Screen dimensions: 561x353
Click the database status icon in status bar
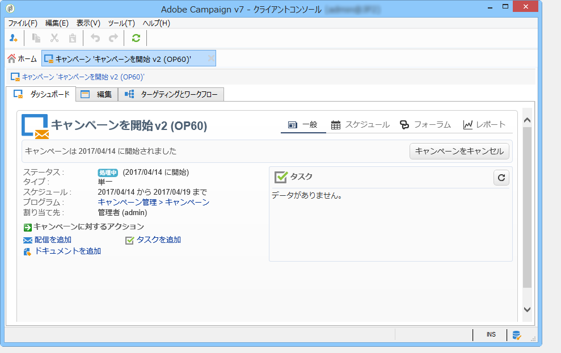516,335
